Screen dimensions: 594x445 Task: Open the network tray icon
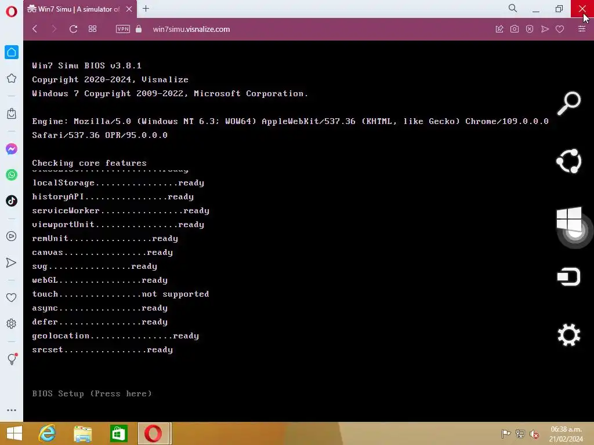[x=520, y=434]
